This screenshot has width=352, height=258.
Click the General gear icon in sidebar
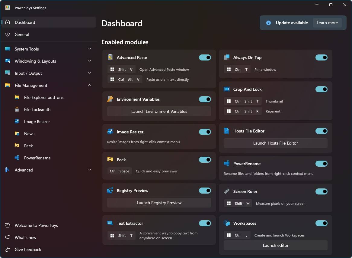click(x=8, y=34)
